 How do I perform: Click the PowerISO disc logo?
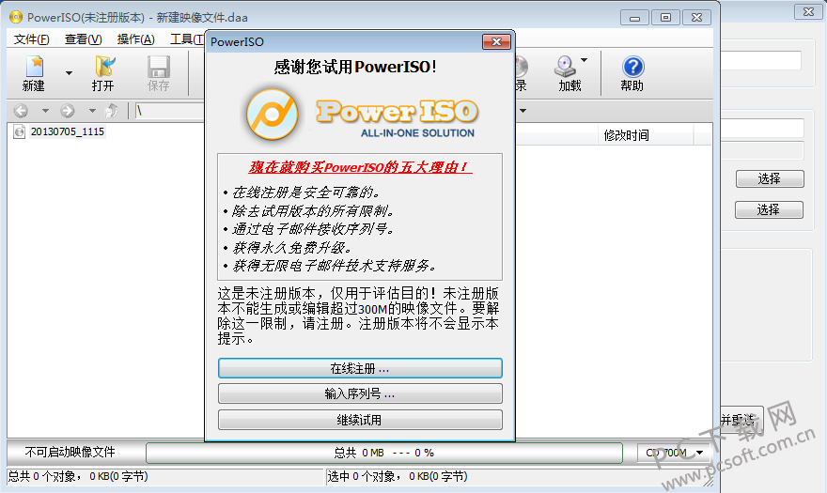coord(273,115)
